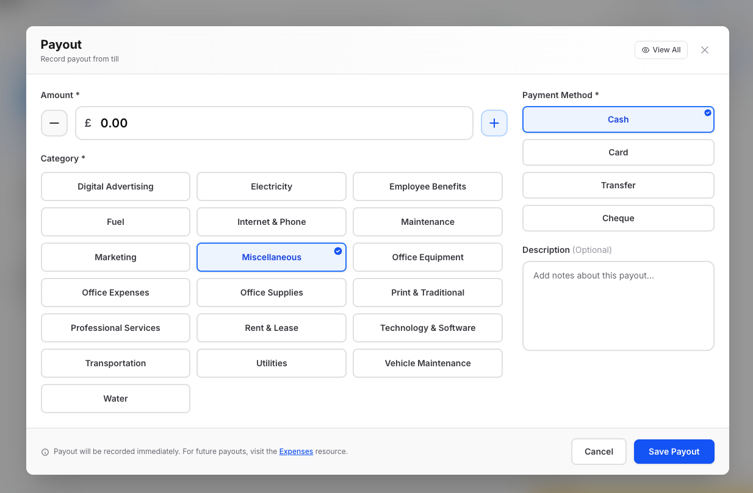
Task: Select the Vehicle Maintenance category
Action: (428, 363)
